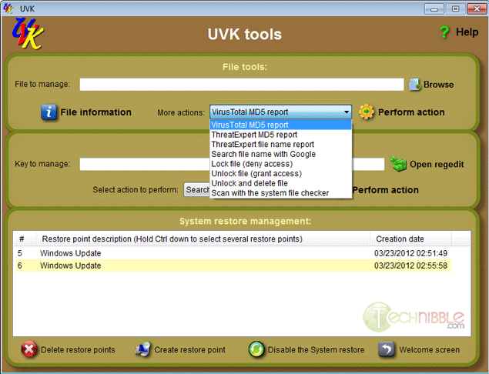Click the UVK title bar app icon
The height and width of the screenshot is (374, 489).
(8, 8)
